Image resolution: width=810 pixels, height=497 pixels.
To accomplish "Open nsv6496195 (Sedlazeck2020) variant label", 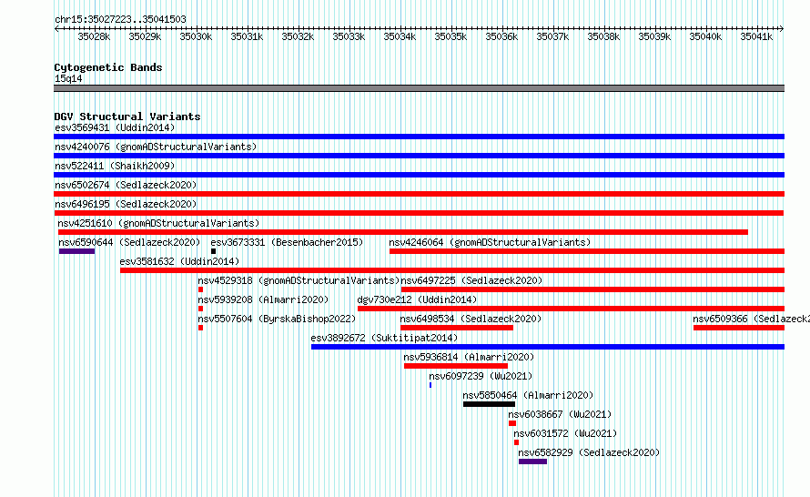I will pyautogui.click(x=126, y=204).
